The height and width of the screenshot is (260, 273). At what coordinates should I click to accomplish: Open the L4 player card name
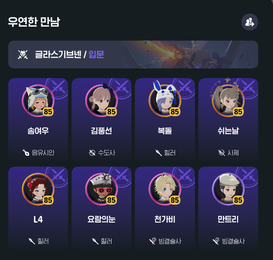(38, 219)
